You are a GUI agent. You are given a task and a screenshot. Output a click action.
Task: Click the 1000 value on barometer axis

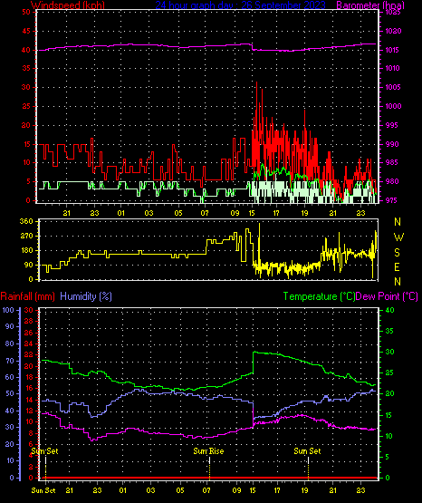click(393, 106)
